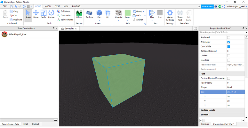The width and height of the screenshot is (248, 128).
Task: Open the PLUGINS ribbon tab
Action: click(76, 6)
